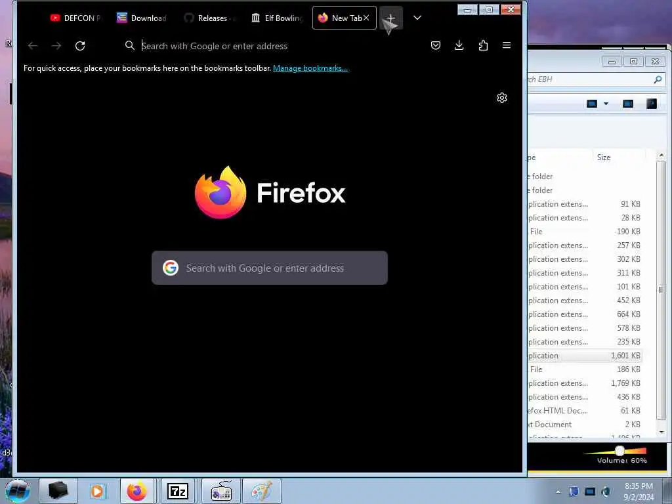Select the 664 KB extension file row
This screenshot has width=672, height=504.
click(585, 314)
